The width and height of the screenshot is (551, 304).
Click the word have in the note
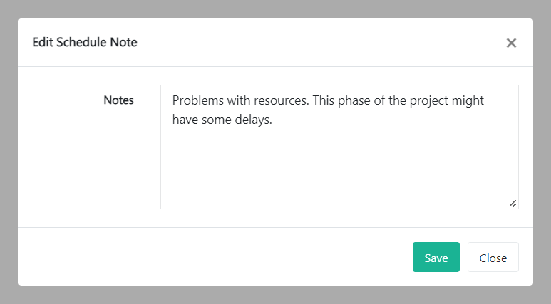point(185,120)
